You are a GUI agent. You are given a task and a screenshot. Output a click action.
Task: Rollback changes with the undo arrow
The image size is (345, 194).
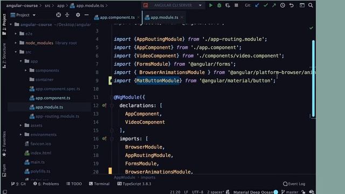coord(292,5)
